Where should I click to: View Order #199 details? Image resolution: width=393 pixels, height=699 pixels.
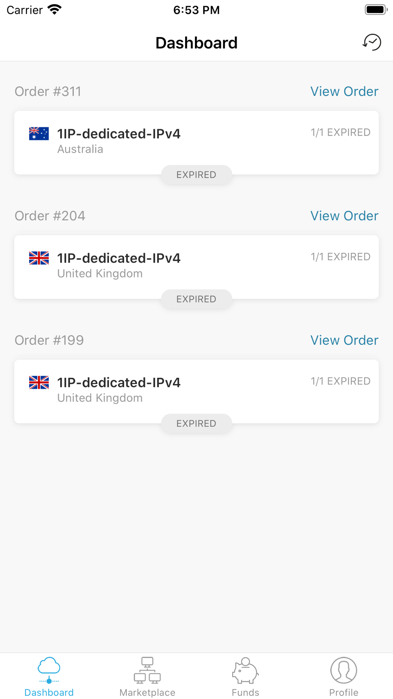[x=344, y=340]
